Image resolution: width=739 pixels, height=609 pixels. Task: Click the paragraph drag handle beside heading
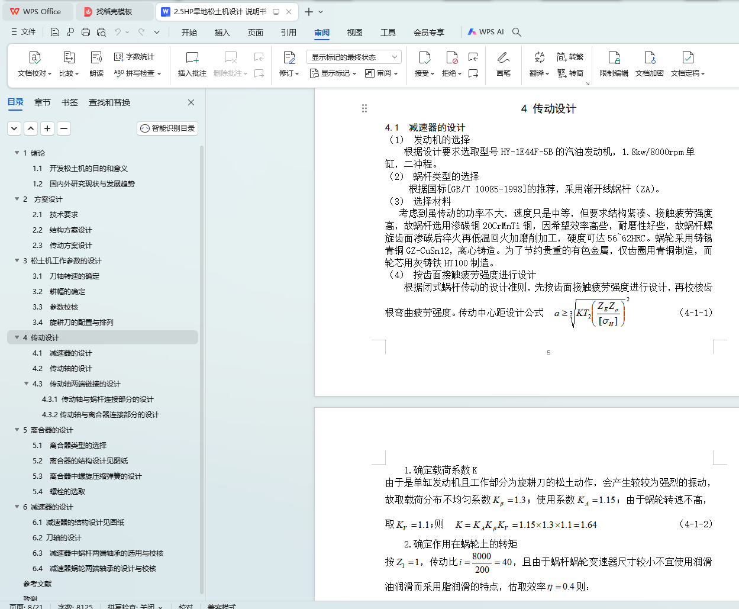coord(364,108)
